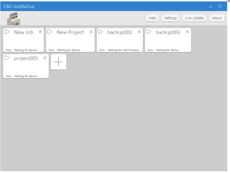Run the New Job backup via play icon
Viewport: 230px width, 173px height.
click(x=7, y=32)
